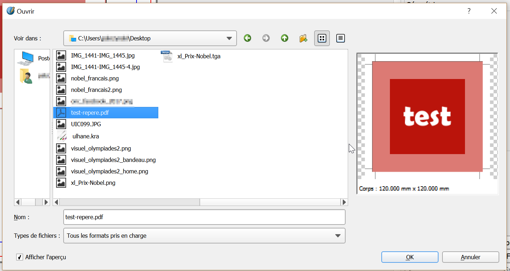Click the green Back navigation arrow
Image resolution: width=510 pixels, height=271 pixels.
(247, 38)
